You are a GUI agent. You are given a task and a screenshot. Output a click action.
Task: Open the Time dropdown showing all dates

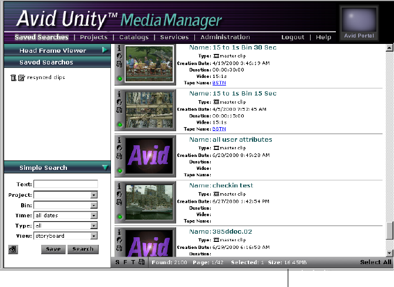(94, 216)
